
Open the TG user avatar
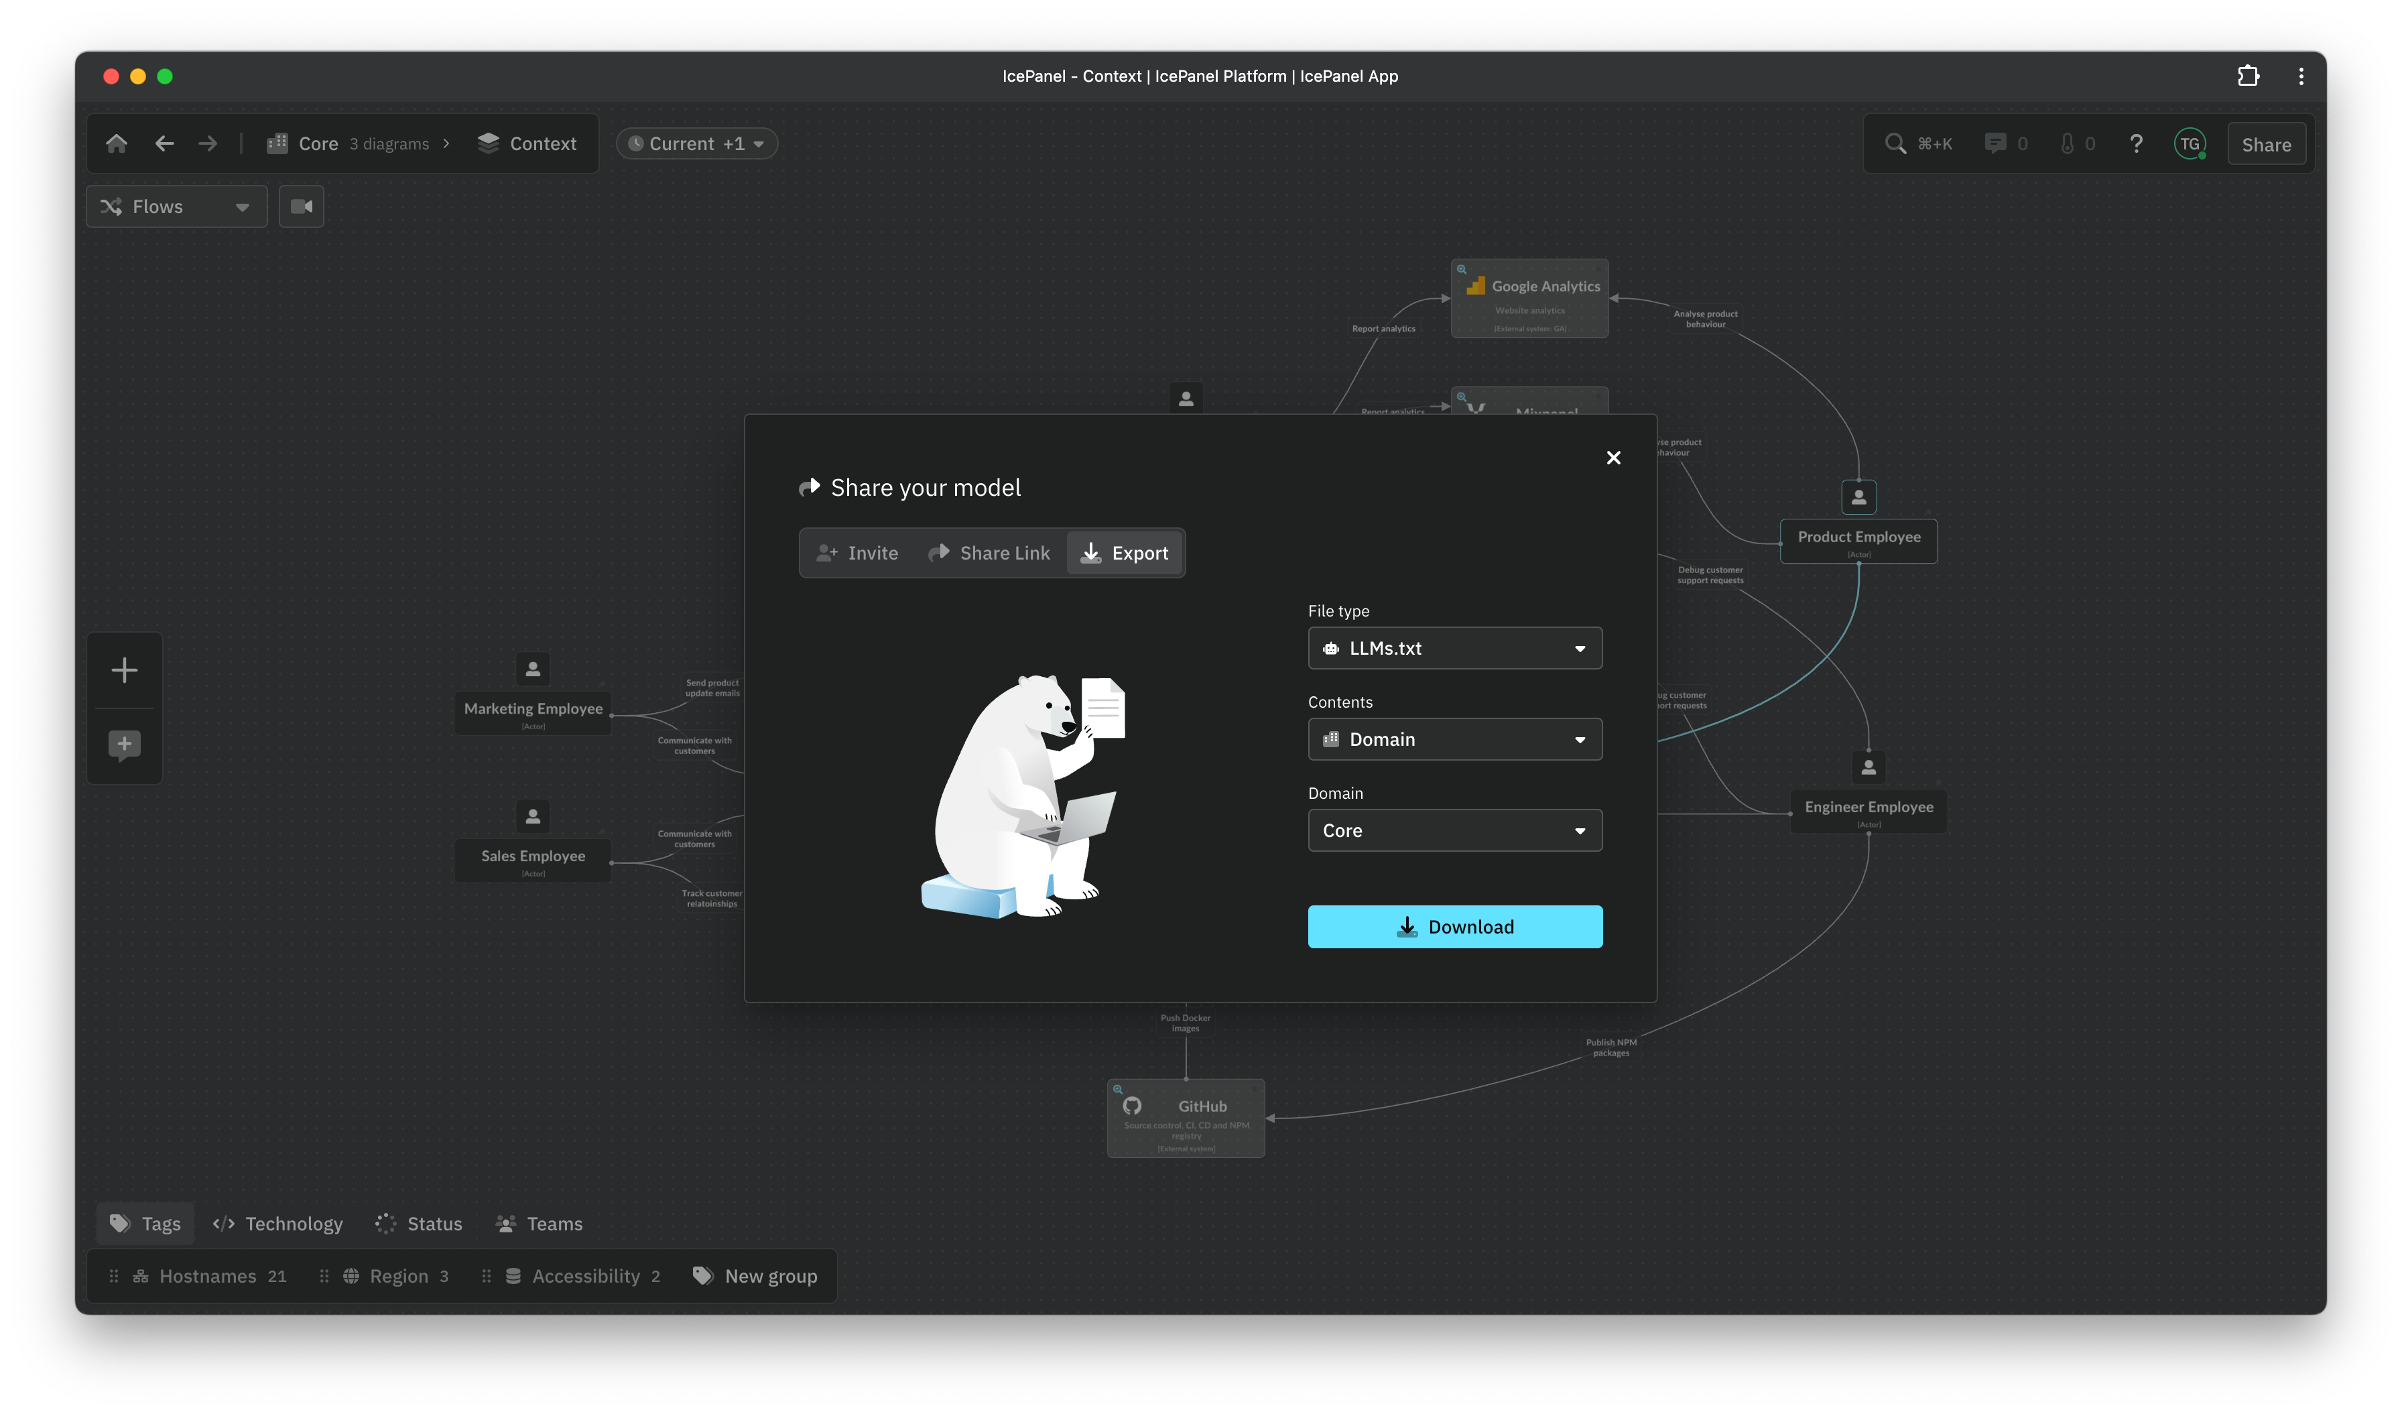(x=2190, y=145)
